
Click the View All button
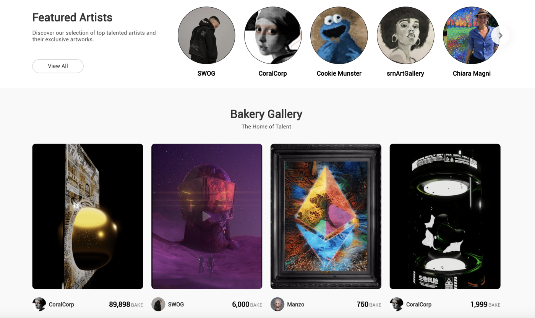58,66
